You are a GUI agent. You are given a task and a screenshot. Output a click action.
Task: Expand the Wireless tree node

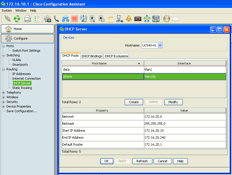coord(3,97)
